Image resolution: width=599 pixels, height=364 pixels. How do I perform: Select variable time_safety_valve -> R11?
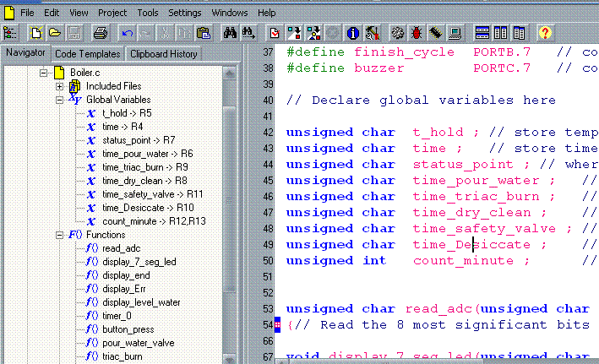(152, 194)
